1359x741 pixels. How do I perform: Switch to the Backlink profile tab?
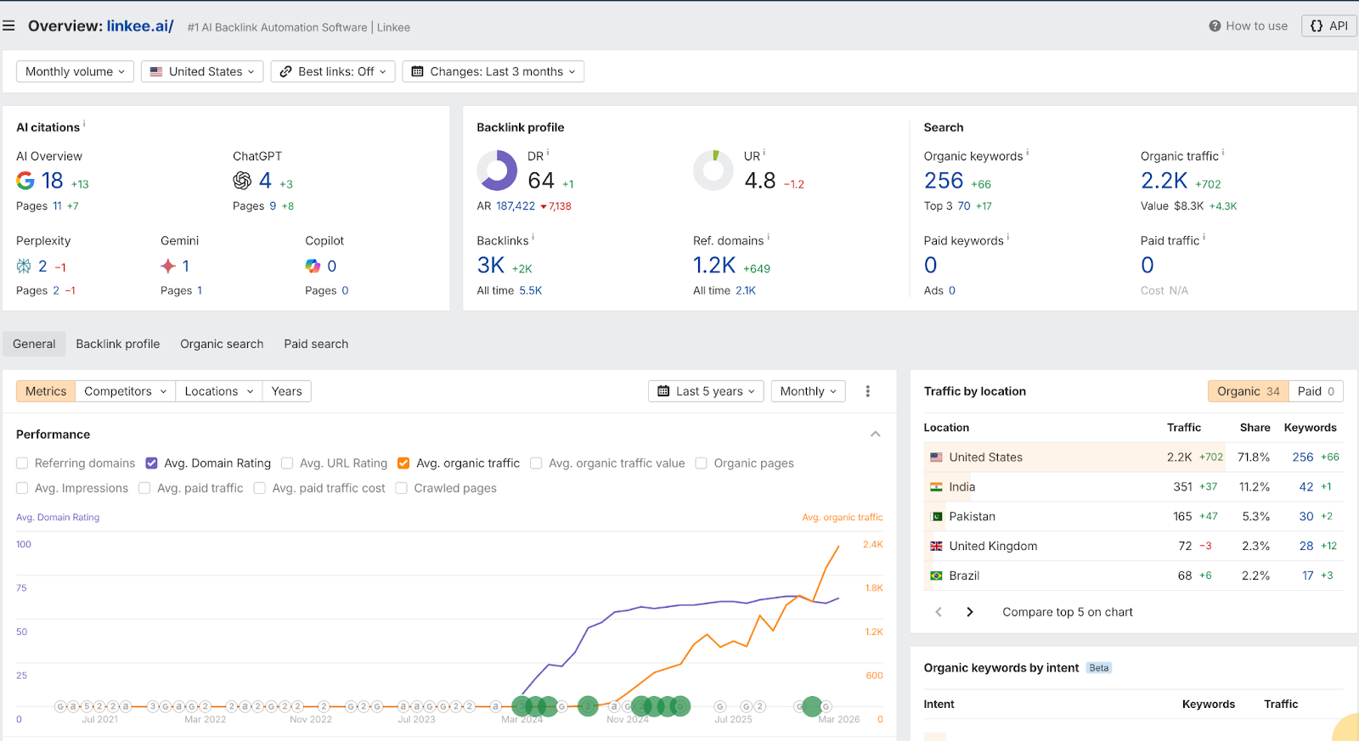(118, 344)
